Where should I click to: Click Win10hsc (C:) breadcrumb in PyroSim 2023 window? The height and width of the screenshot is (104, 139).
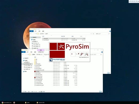39,54
